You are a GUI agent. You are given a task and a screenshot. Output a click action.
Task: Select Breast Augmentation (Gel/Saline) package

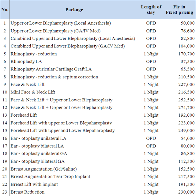click(43, 169)
